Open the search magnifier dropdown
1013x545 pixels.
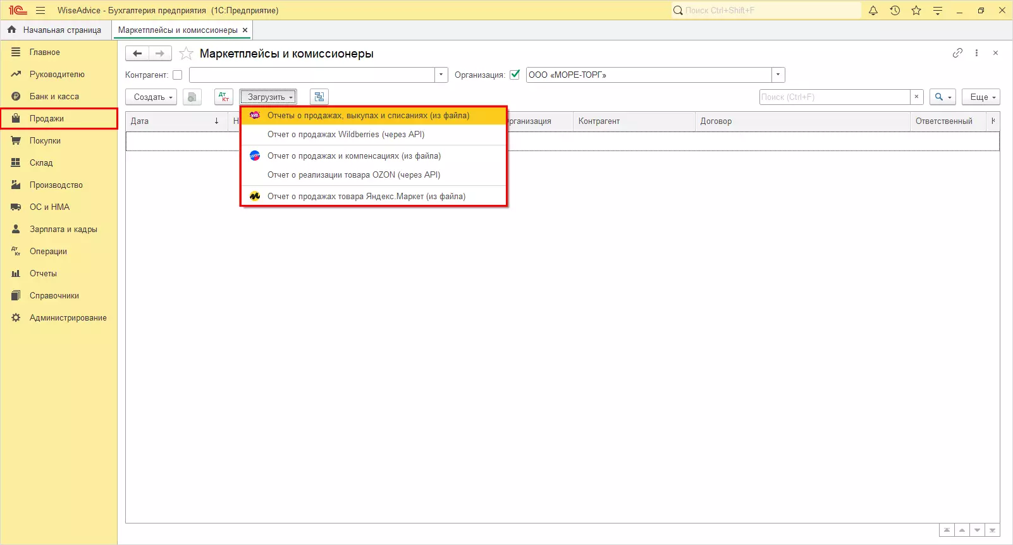pyautogui.click(x=942, y=97)
